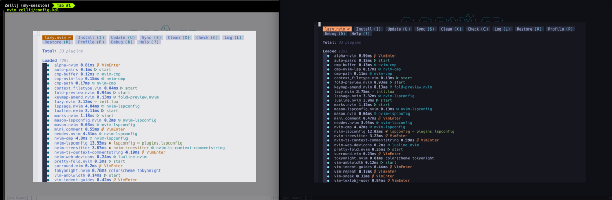The image size is (612, 200).
Task: Open Debug (D) in the dark window
Action: point(335,34)
